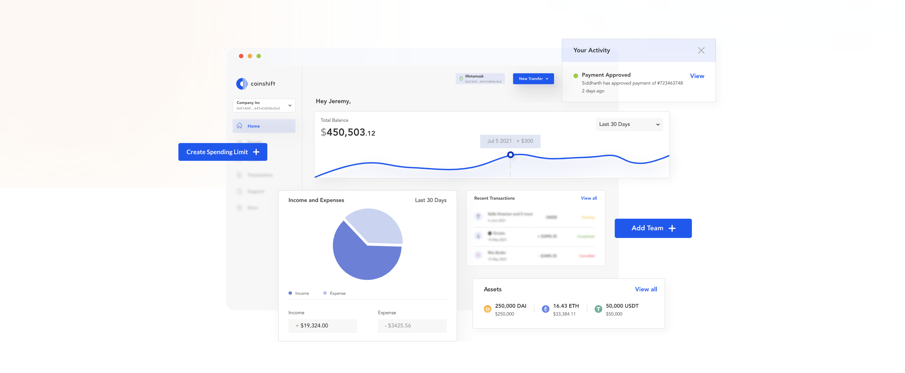The width and height of the screenshot is (905, 373).
Task: Open the Home sidebar item
Action: click(264, 126)
